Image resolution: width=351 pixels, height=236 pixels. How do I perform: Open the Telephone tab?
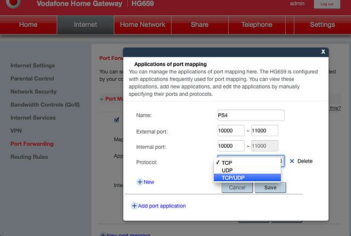pyautogui.click(x=257, y=25)
